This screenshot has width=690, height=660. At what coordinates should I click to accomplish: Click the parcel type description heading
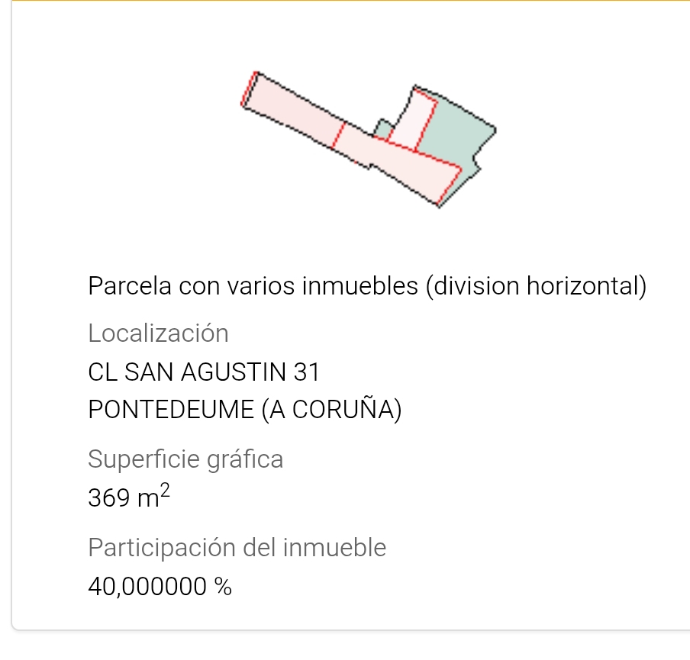pyautogui.click(x=367, y=286)
